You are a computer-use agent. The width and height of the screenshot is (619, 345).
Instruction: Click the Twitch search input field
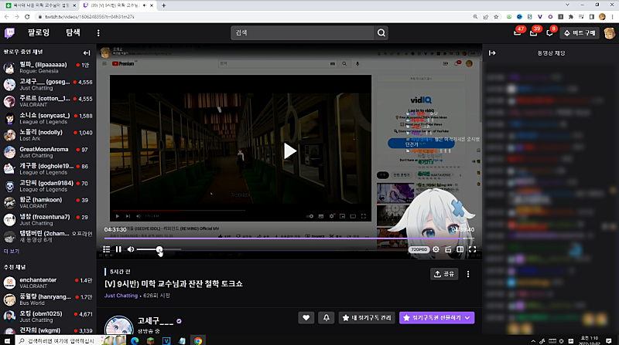tap(303, 32)
